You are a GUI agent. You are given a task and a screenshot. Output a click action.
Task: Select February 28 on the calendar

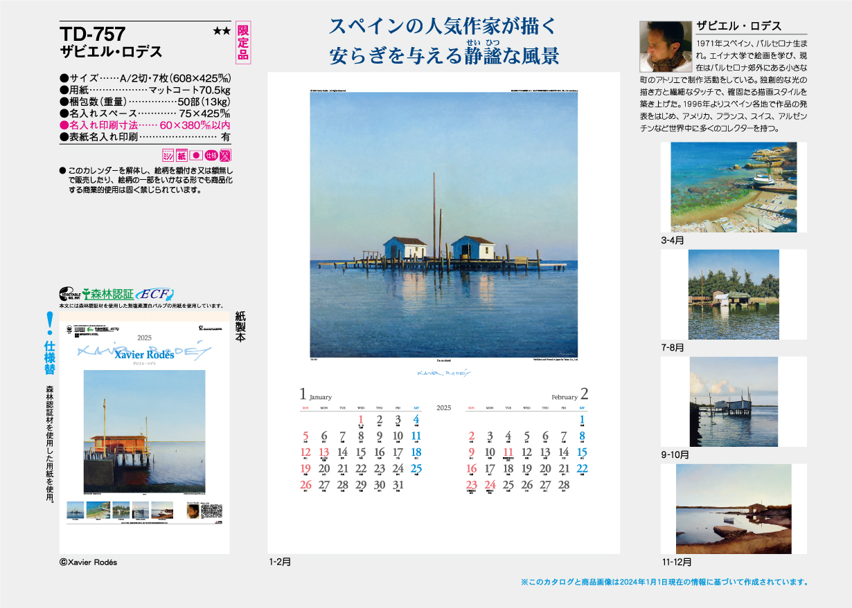(x=564, y=486)
